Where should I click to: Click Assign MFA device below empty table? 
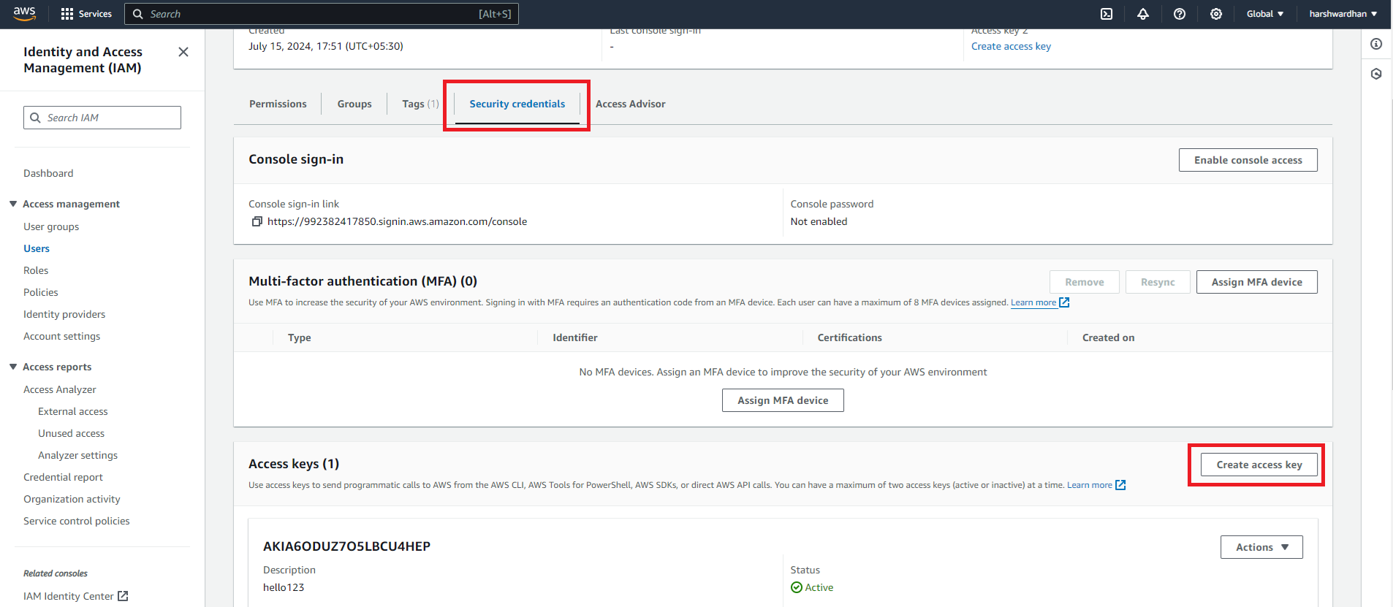[x=783, y=400]
